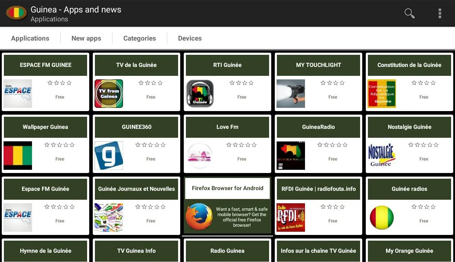Open the search magnifier icon

pyautogui.click(x=409, y=13)
